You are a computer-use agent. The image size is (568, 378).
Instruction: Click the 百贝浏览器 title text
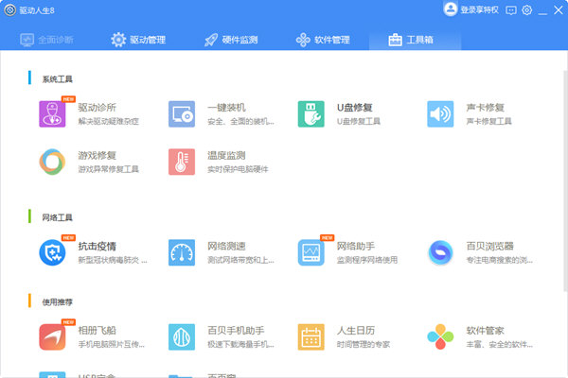(x=489, y=247)
